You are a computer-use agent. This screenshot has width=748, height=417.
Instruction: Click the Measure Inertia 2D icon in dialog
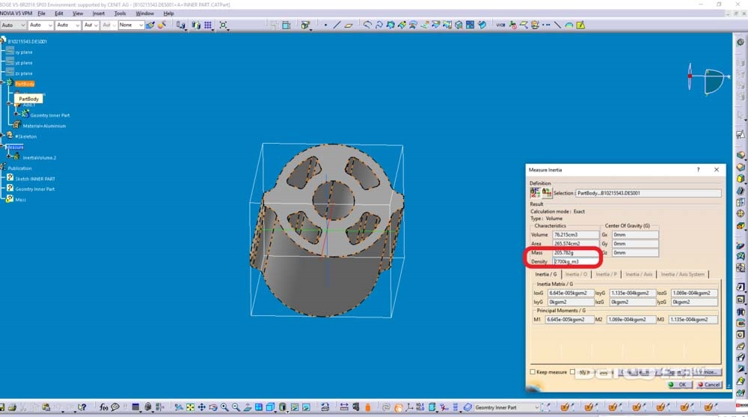pos(547,193)
